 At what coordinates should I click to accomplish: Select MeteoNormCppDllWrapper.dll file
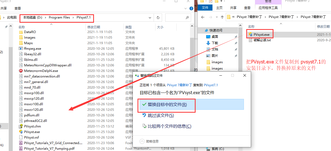(48, 65)
